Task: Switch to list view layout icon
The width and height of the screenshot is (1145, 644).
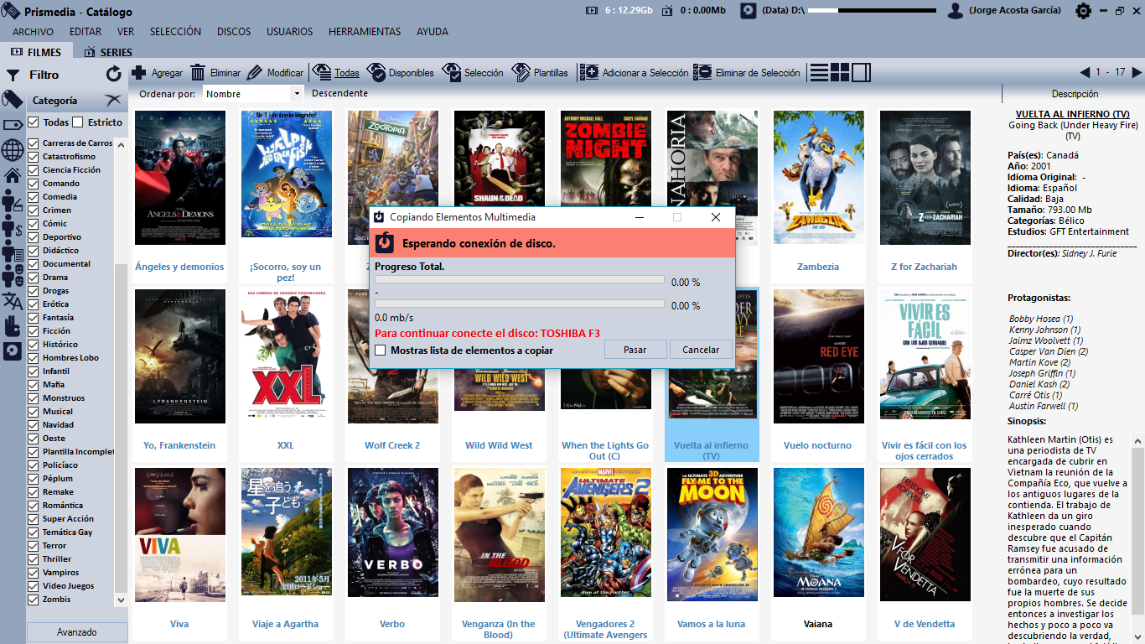Action: pos(819,73)
